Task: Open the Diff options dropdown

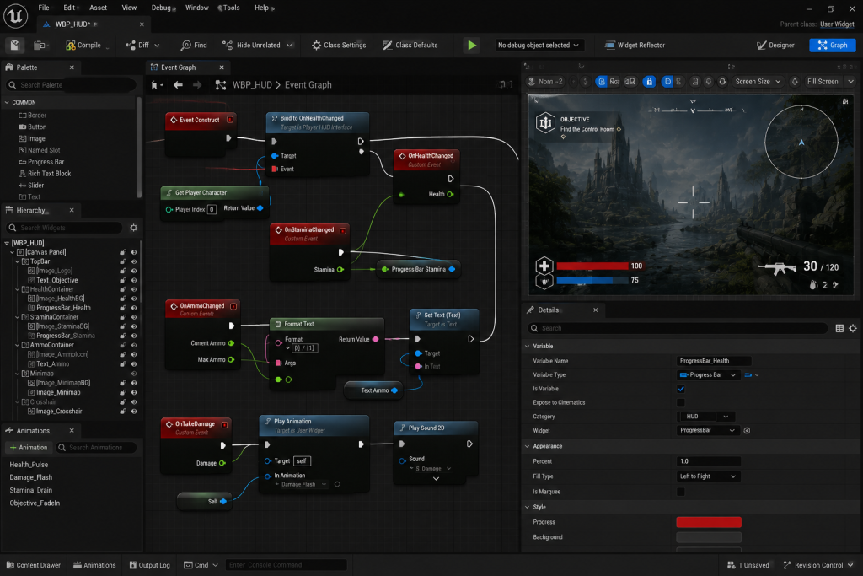Action: coord(157,46)
